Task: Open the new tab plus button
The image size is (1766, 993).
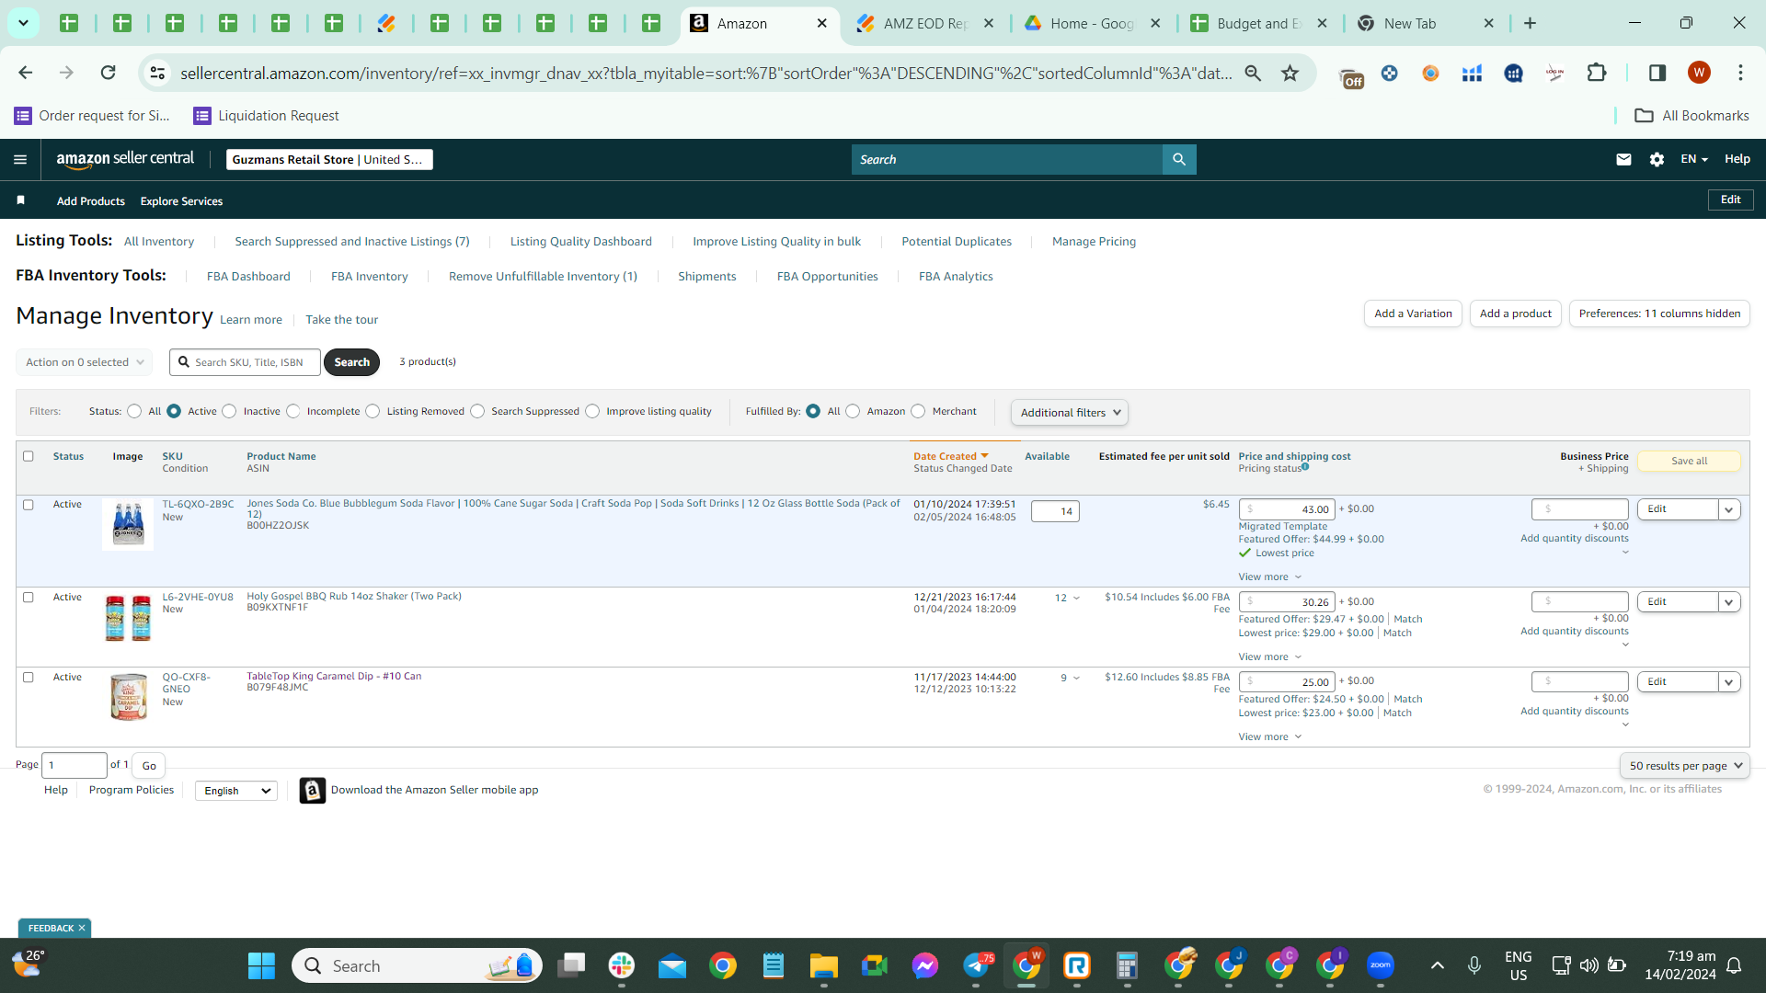Action: 1531,24
